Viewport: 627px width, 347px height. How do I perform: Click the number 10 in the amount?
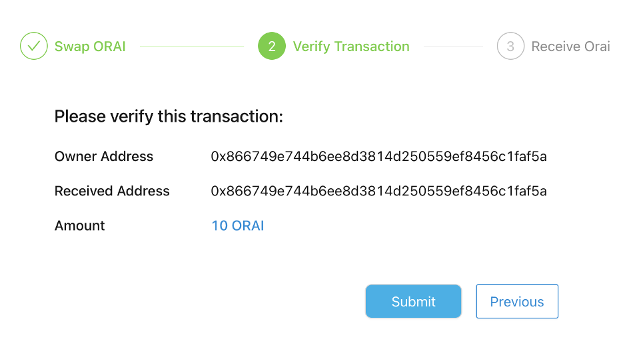219,225
